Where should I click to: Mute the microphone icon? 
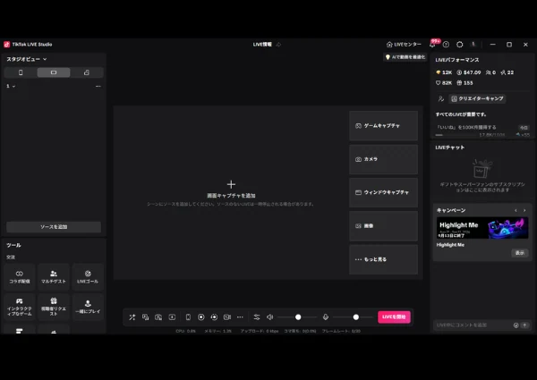point(326,317)
